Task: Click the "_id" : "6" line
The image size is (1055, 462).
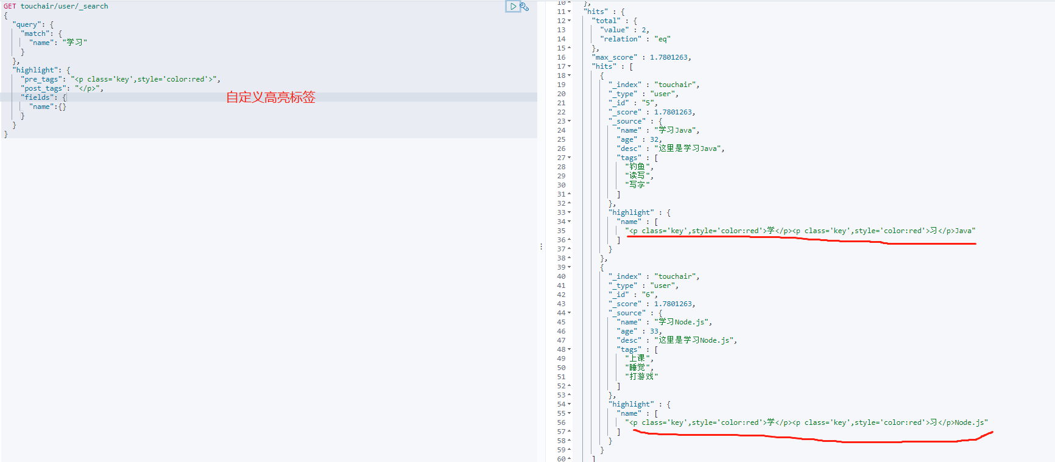Action: [633, 295]
